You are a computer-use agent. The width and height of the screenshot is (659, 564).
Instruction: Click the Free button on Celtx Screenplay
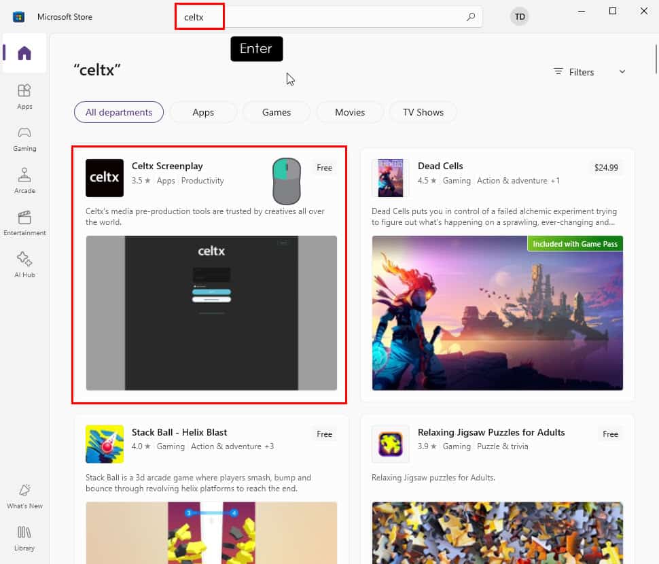point(325,168)
